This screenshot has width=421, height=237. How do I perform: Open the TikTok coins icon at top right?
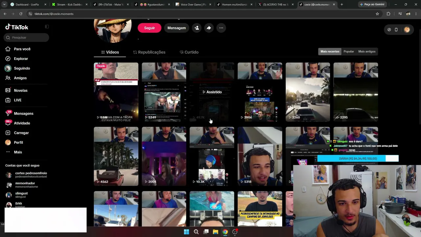(389, 30)
